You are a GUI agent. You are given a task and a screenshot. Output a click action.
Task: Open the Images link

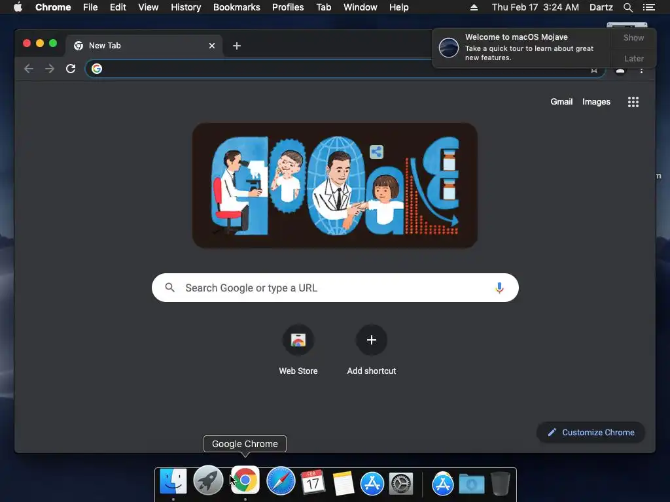[x=596, y=101]
